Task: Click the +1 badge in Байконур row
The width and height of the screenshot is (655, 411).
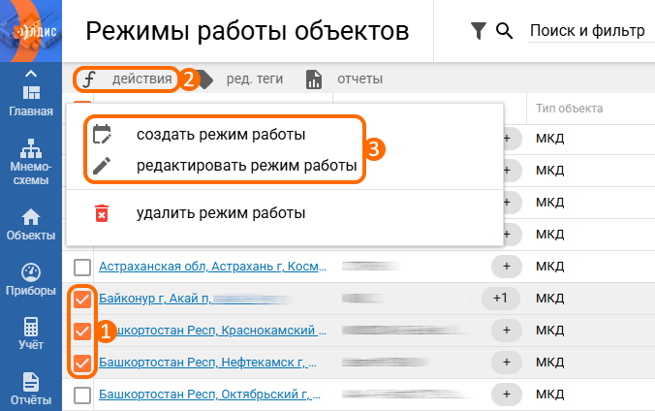Action: pos(500,299)
